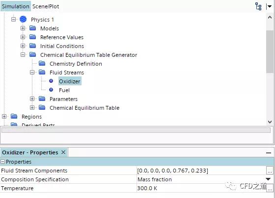The width and height of the screenshot is (275, 198).
Task: Collapse the Physics 1 node
Action: pyautogui.click(x=14, y=19)
